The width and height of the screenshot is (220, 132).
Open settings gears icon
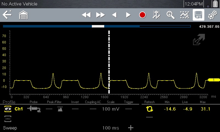pos(212,15)
